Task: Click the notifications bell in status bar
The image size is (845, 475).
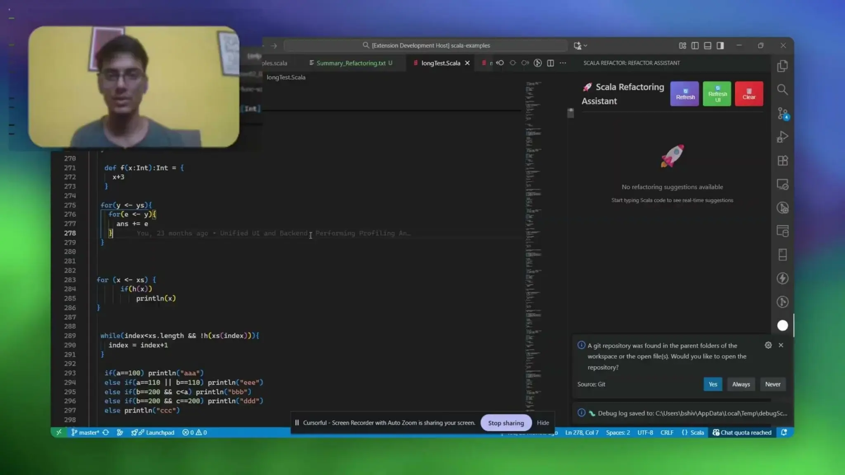Action: click(x=784, y=432)
